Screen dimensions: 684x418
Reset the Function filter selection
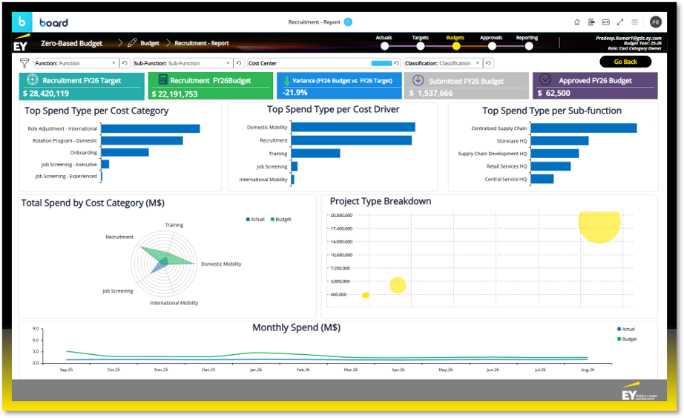(125, 63)
